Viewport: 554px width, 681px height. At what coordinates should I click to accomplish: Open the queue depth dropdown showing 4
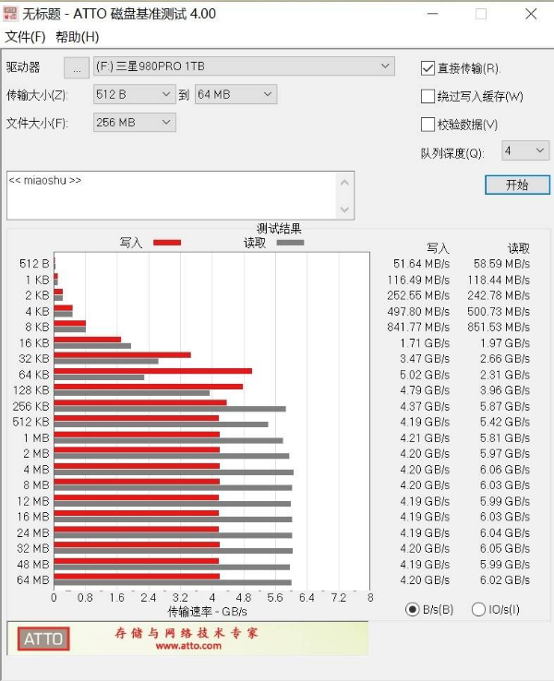525,150
